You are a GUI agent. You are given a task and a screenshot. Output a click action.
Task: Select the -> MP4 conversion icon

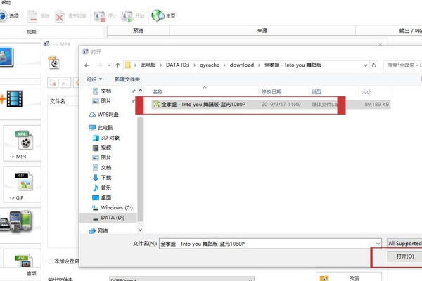pyautogui.click(x=24, y=140)
